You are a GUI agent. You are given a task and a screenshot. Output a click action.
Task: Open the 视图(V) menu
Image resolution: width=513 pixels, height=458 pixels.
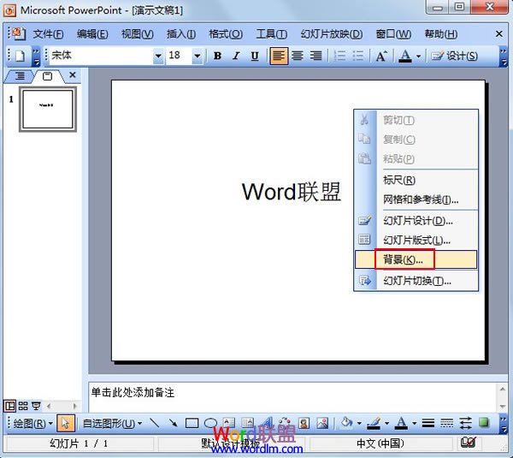(x=138, y=34)
